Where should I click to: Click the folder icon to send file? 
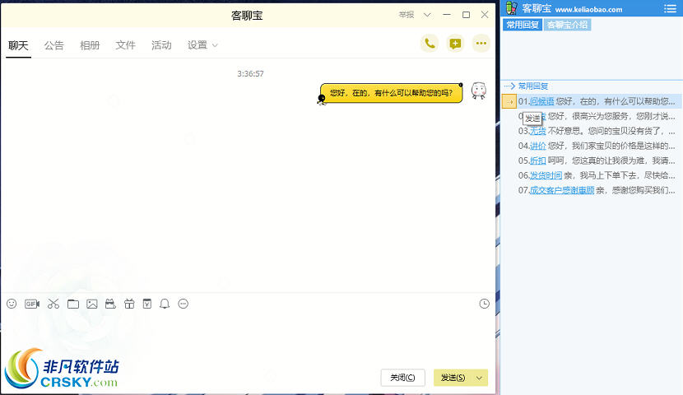tap(73, 304)
